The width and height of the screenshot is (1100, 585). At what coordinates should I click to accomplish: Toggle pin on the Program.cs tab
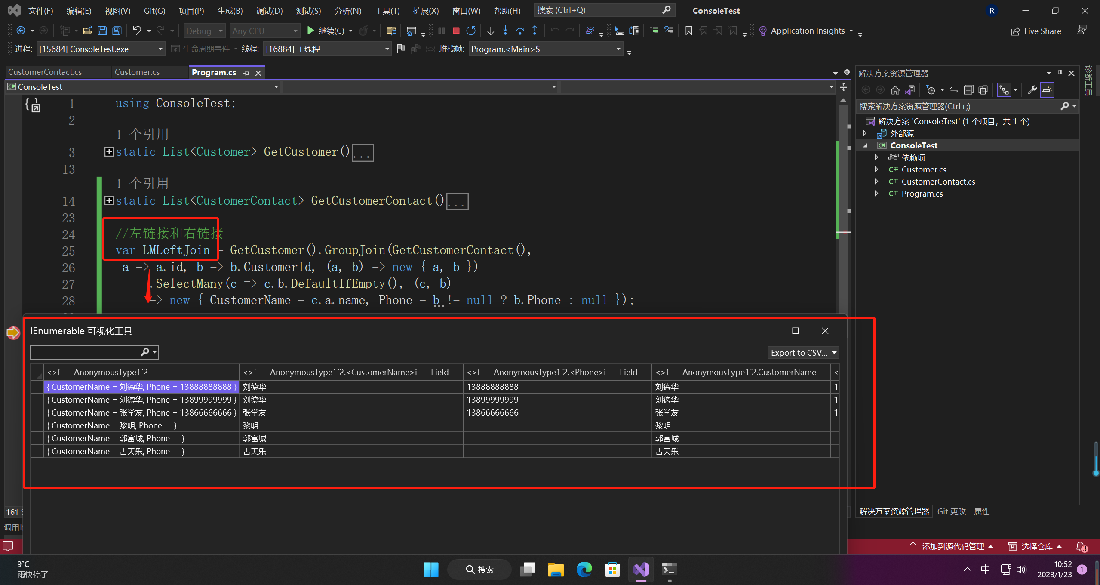pyautogui.click(x=246, y=73)
